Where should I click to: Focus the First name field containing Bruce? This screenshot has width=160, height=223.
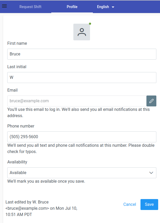coord(82,54)
